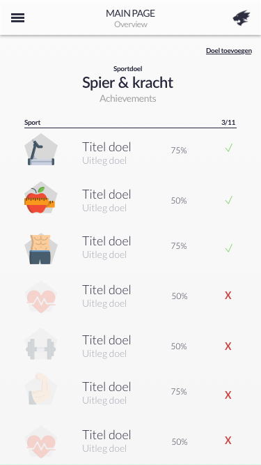Select the bottom heartbeat achievement icon

pyautogui.click(x=41, y=443)
